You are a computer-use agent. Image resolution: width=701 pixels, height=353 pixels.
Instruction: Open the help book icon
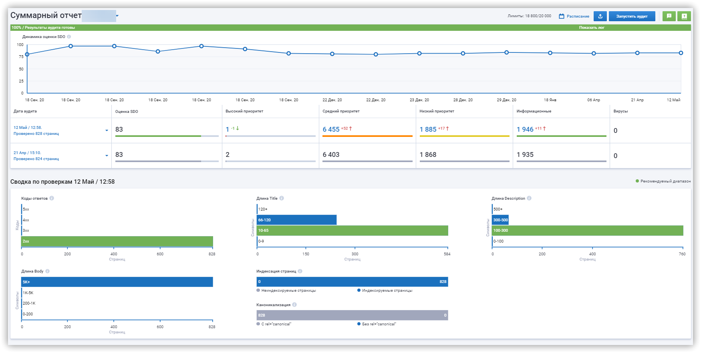point(684,16)
